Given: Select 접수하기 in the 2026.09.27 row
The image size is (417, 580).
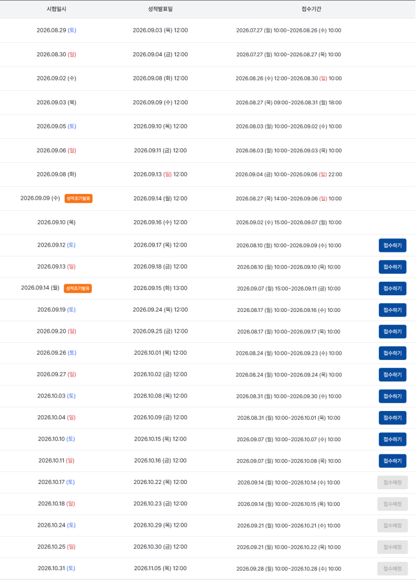Looking at the screenshot, I should coord(392,374).
